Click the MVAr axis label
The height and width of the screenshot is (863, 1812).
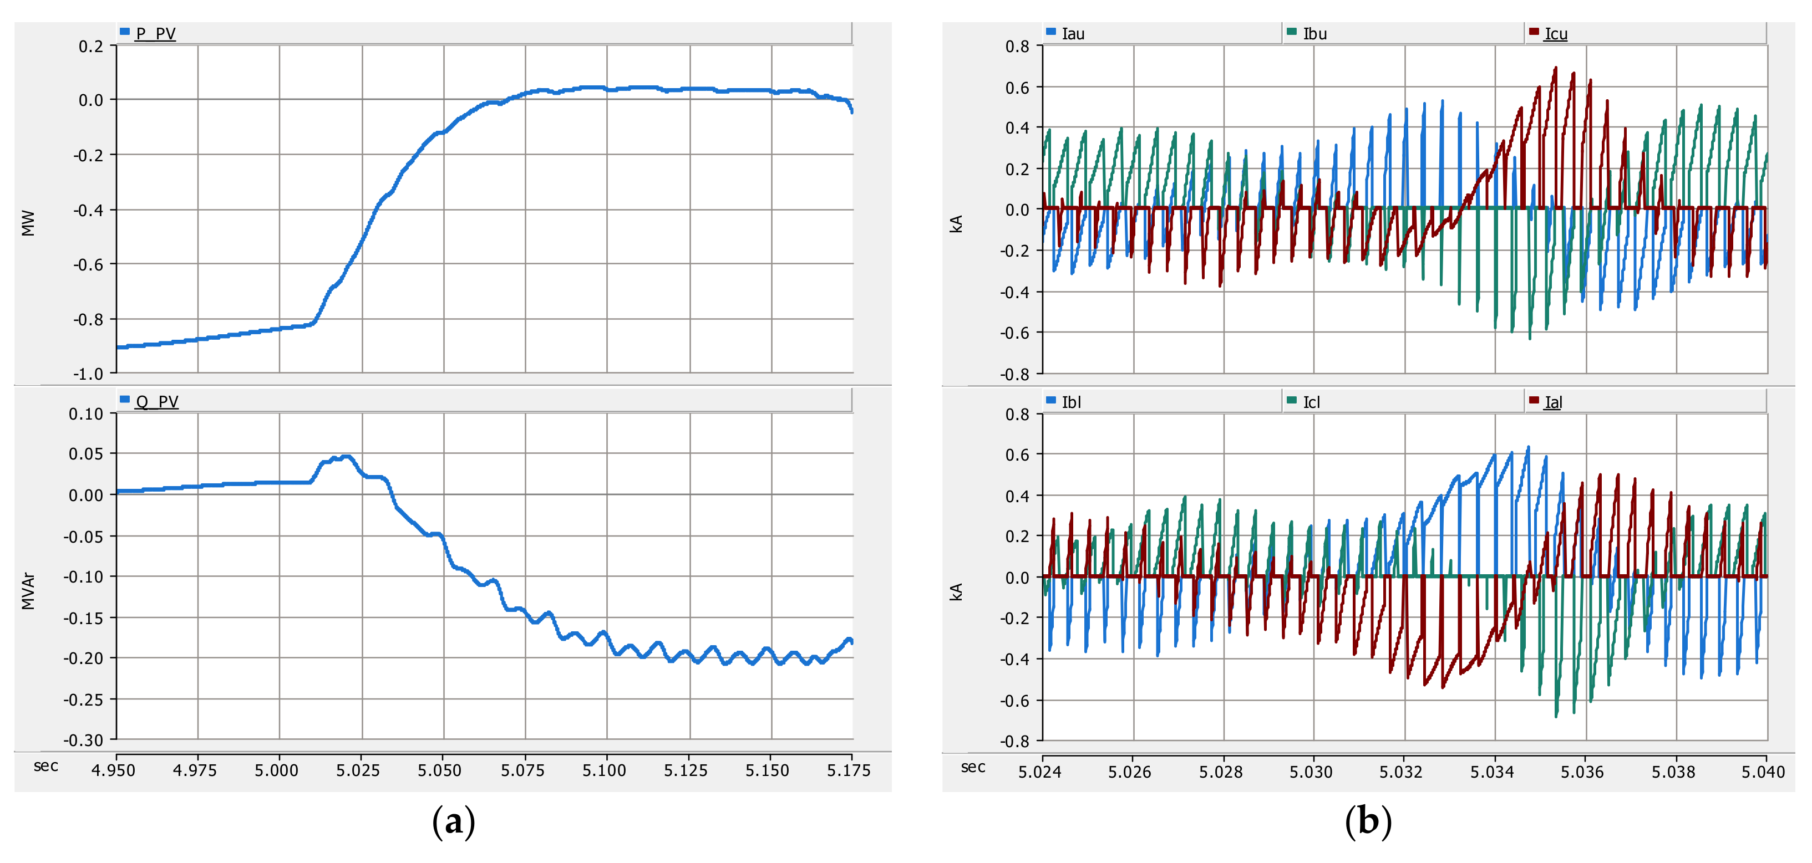tap(28, 590)
